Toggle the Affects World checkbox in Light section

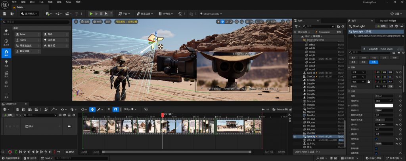click(x=376, y=148)
